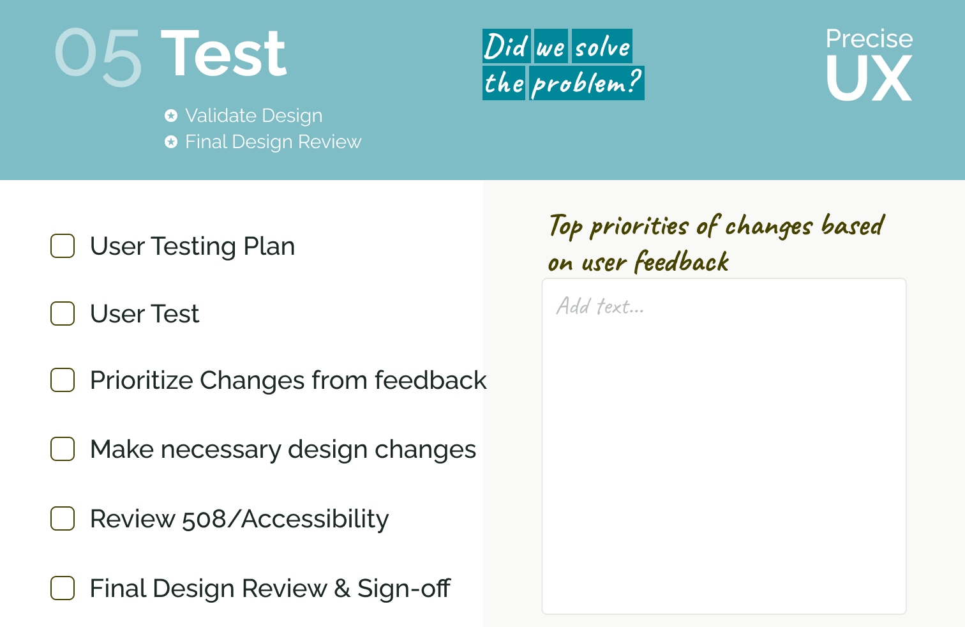Click the "Did we solve the problem?" tagline
Image resolution: width=965 pixels, height=627 pixels.
click(x=562, y=64)
